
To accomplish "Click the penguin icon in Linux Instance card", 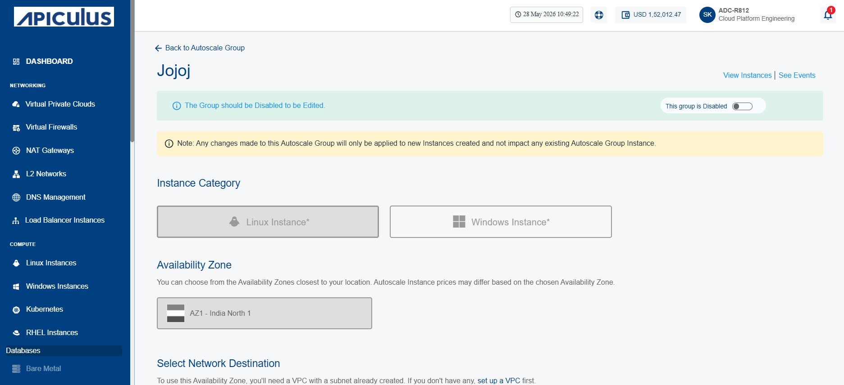I will [x=234, y=221].
